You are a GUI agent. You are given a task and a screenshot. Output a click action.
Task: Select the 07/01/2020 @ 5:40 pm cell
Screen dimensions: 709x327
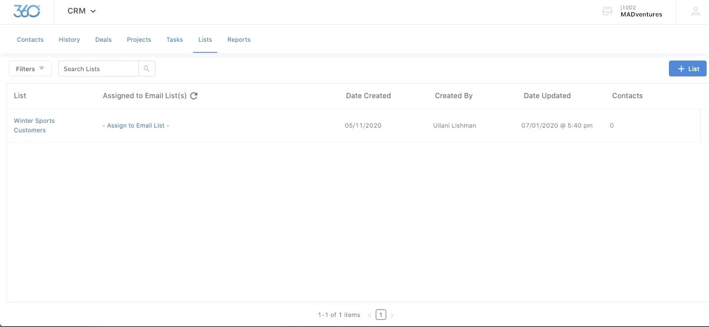(x=557, y=125)
